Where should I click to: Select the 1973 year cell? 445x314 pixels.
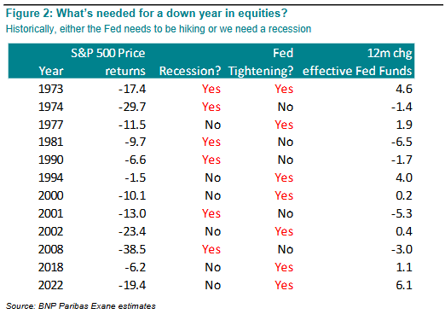(50, 89)
